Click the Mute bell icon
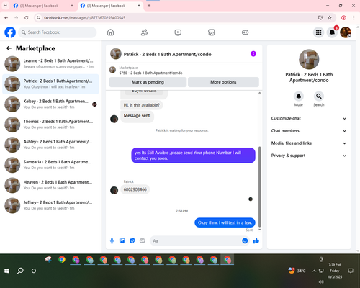The image size is (360, 288). (x=299, y=96)
